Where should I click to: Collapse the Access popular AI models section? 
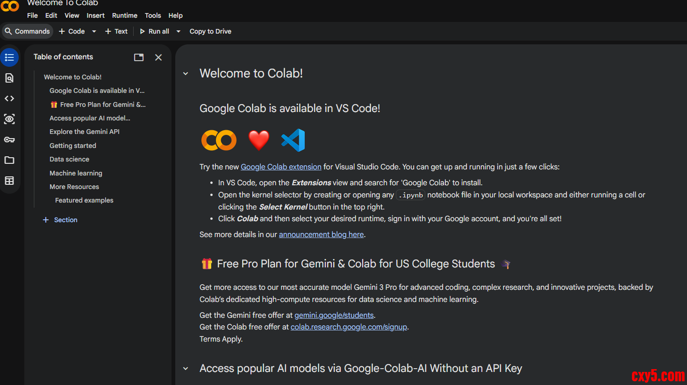coord(186,369)
